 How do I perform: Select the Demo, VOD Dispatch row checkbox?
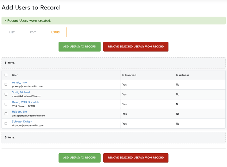[6, 104]
